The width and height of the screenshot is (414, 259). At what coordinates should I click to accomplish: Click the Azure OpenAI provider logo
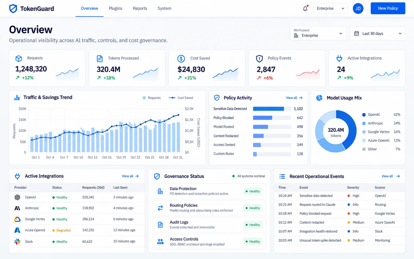(17, 230)
